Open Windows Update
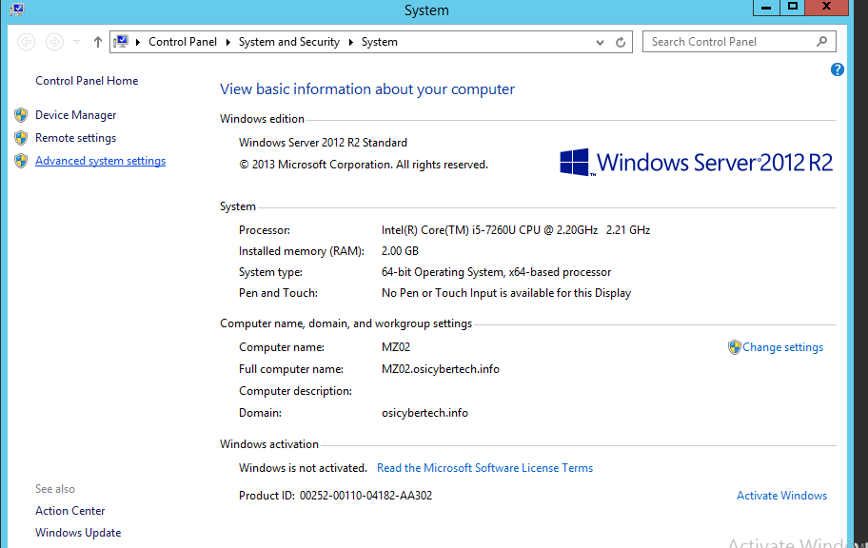Screen dimensions: 868x548 click(x=78, y=533)
